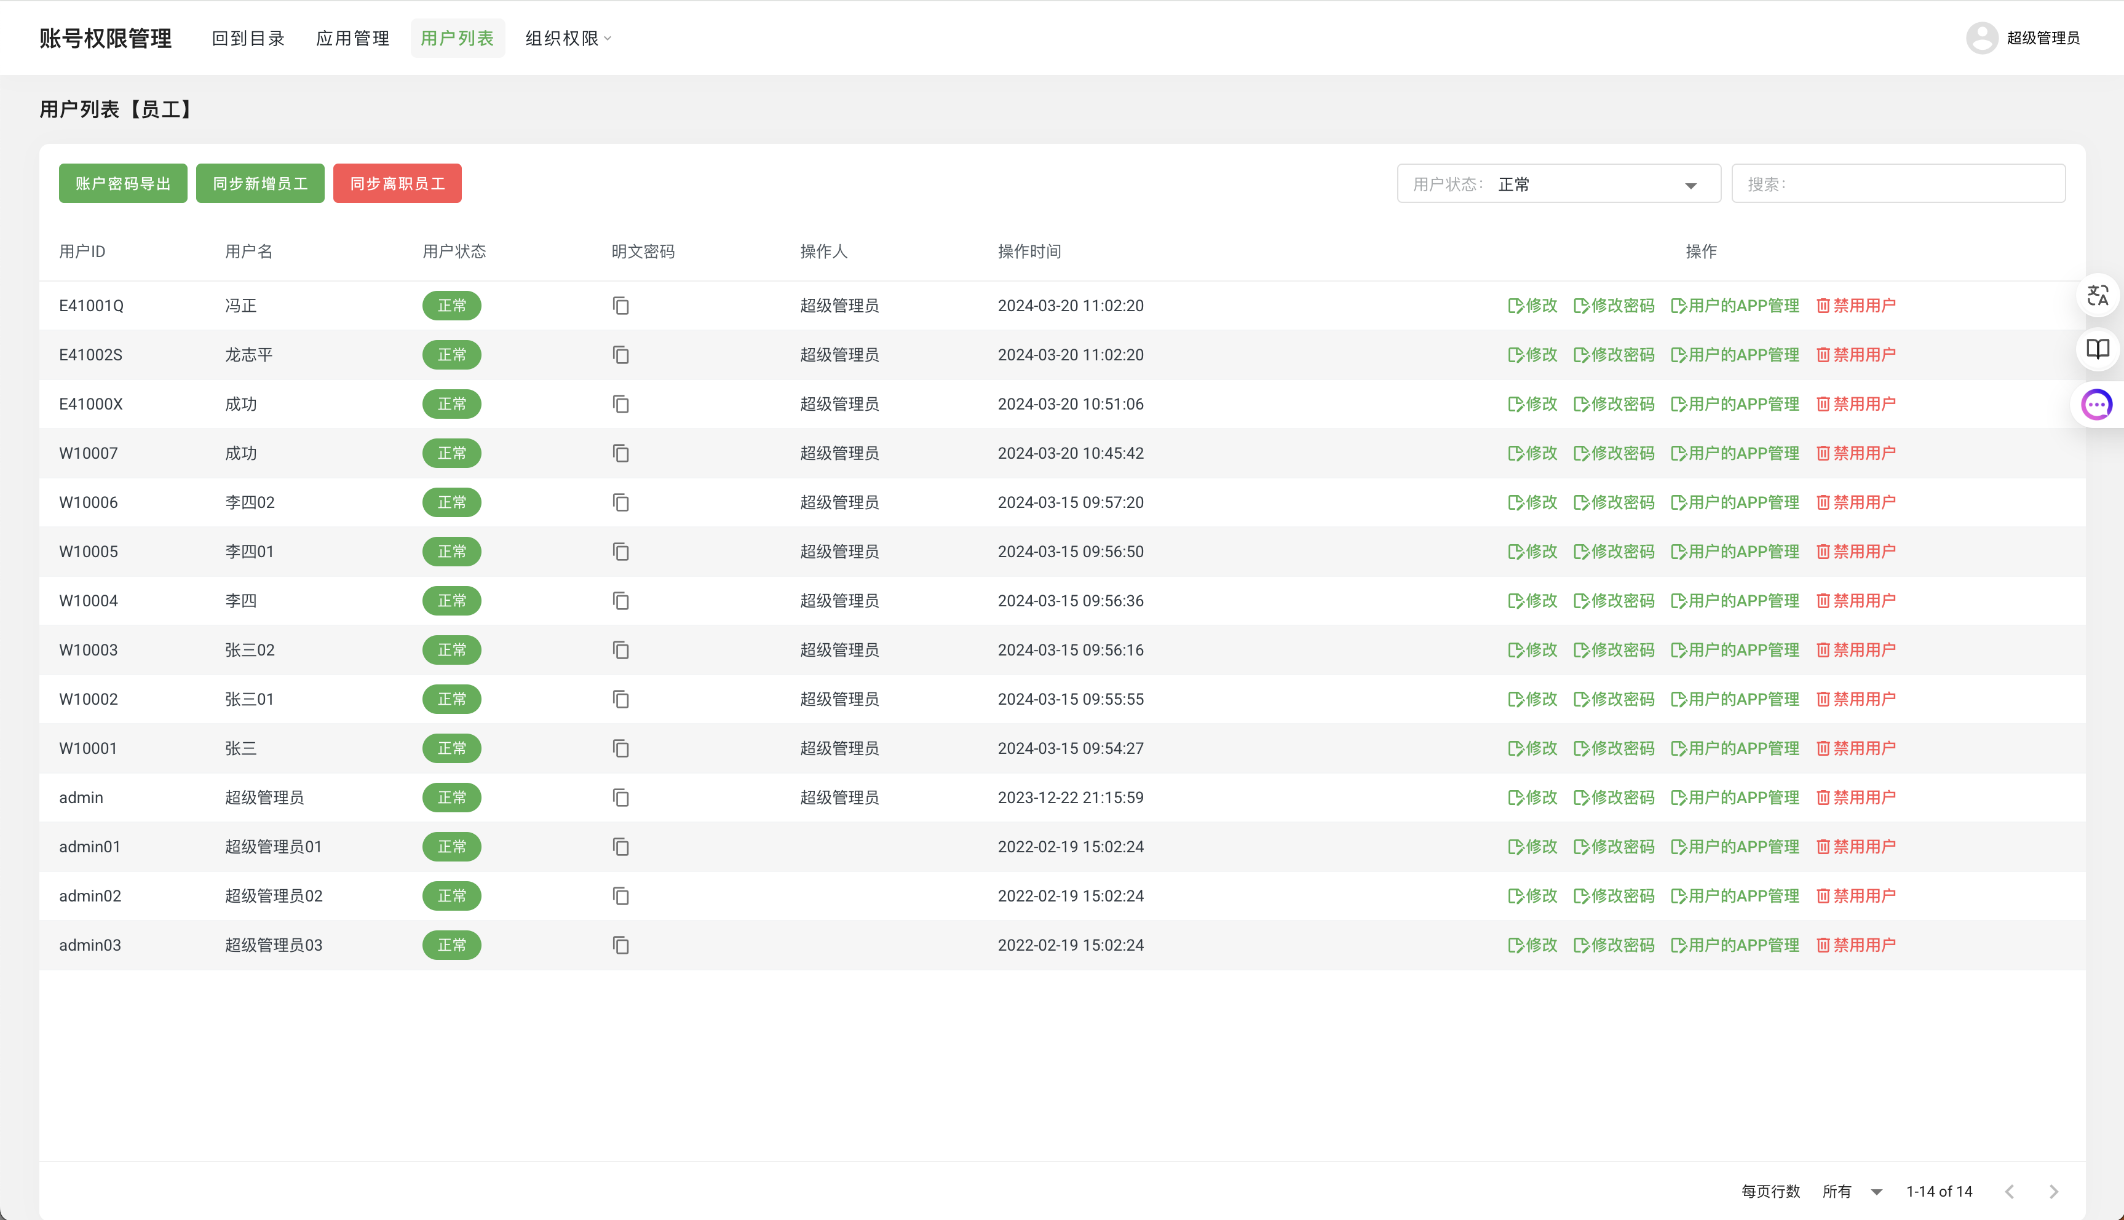
Task: Copy plaintext password for user E41001Q
Action: coord(621,306)
